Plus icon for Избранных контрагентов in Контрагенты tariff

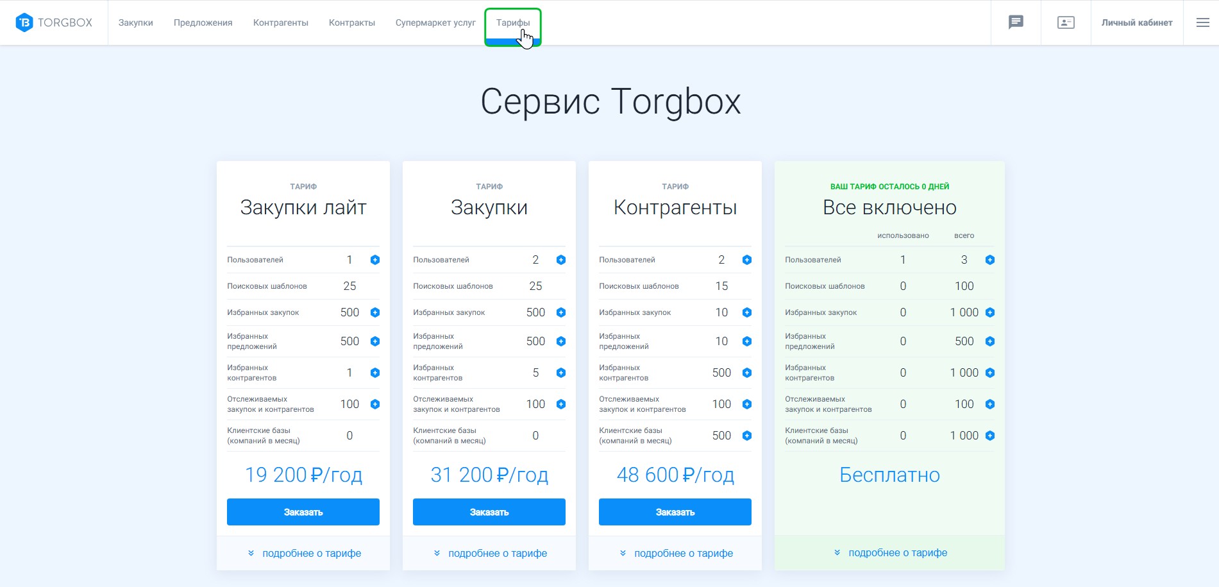click(747, 373)
